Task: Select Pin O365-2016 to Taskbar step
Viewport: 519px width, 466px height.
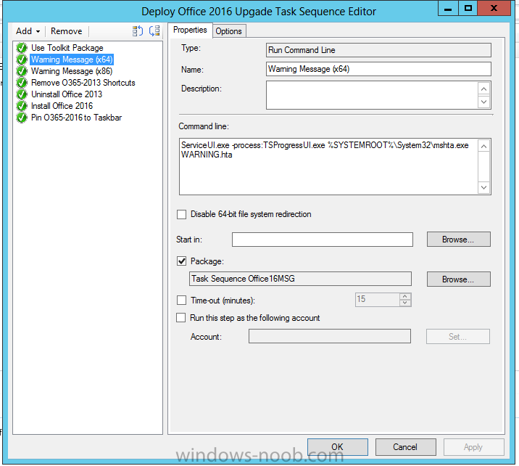Action: point(76,118)
